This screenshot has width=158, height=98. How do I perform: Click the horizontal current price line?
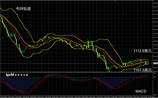(77, 63)
